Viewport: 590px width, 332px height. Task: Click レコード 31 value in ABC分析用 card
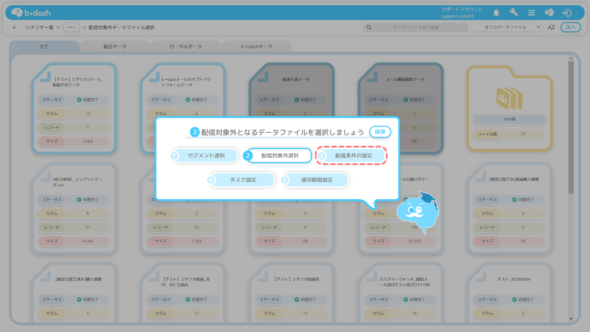(x=88, y=227)
